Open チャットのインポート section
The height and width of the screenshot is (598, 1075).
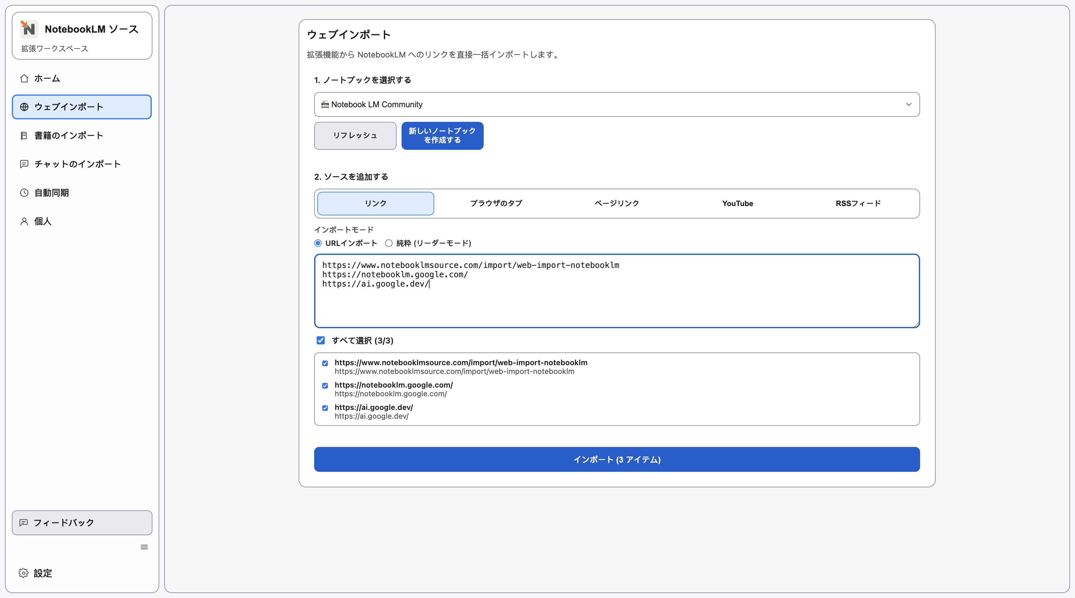[x=77, y=164]
